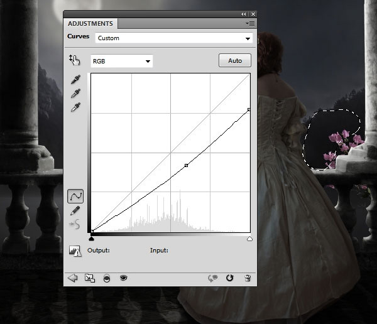This screenshot has width=377, height=324.
Task: Pick the gray point eyedropper
Action: 75,94
